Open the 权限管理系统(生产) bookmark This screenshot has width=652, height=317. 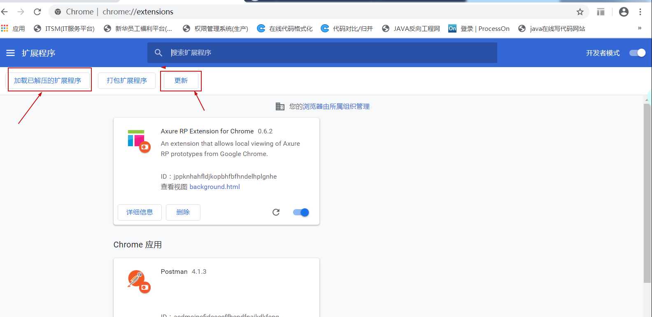[x=216, y=28]
